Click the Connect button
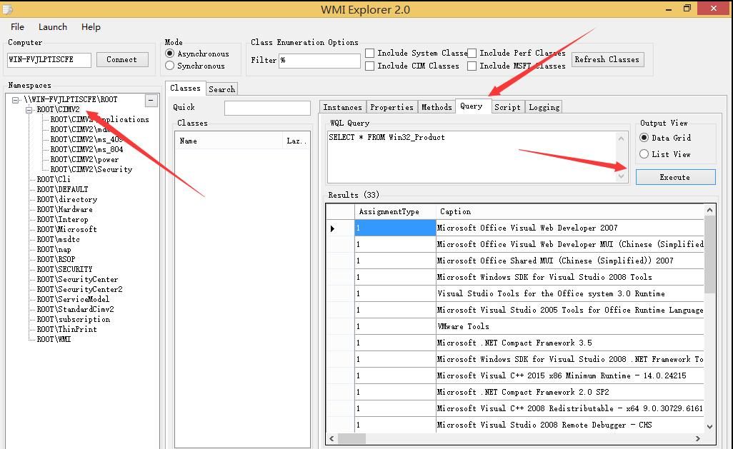This screenshot has height=449, width=733. click(x=122, y=59)
